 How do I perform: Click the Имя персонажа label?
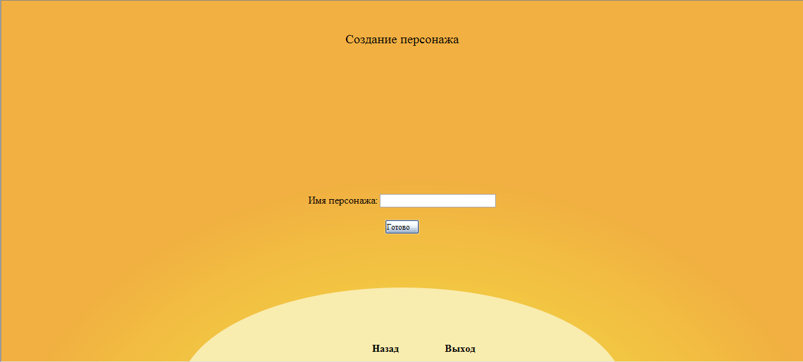click(343, 200)
